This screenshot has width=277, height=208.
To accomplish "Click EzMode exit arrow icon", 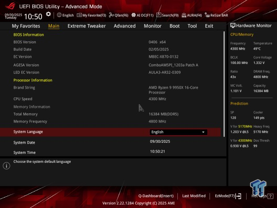I will [x=238, y=196].
